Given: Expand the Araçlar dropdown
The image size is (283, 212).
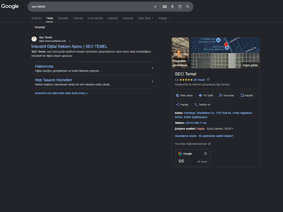Looking at the screenshot, I should [164, 18].
